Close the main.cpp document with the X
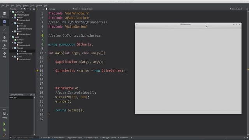Screen dimensions: 249x140 pos(76,9)
